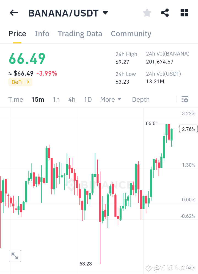Tap the fullscreen chart expand icon

pyautogui.click(x=15, y=256)
